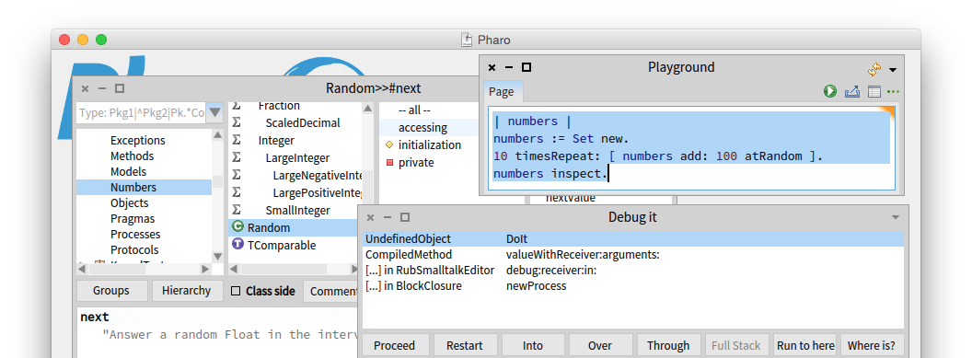
Task: Click the Groups button
Action: 111,291
